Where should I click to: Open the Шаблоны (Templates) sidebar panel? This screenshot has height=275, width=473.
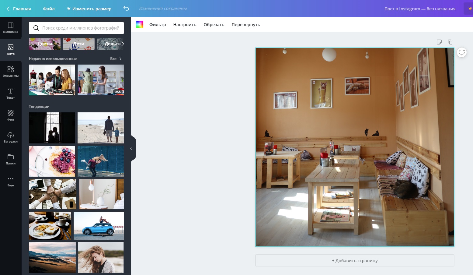click(11, 28)
